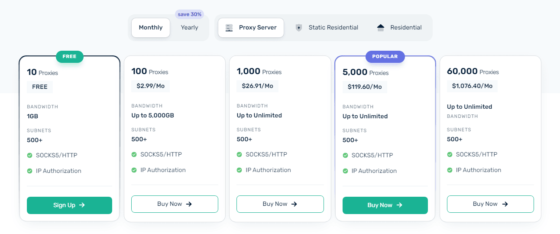Viewport: 560px width, 234px height.
Task: Click the IP Authorization check icon in the 100 Proxies plan
Action: [x=134, y=170]
